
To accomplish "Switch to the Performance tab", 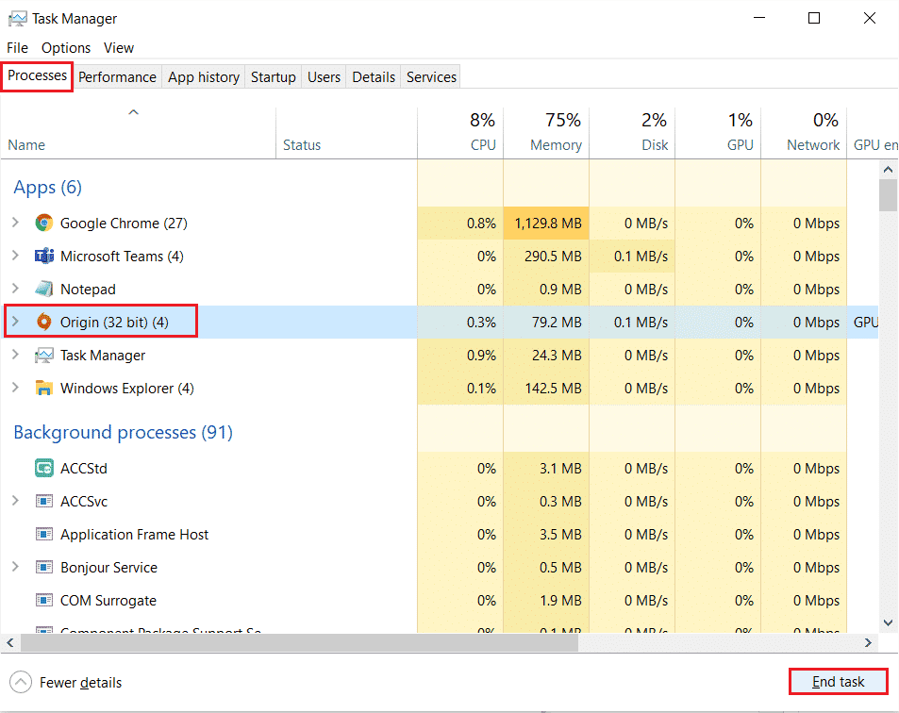I will [x=117, y=76].
